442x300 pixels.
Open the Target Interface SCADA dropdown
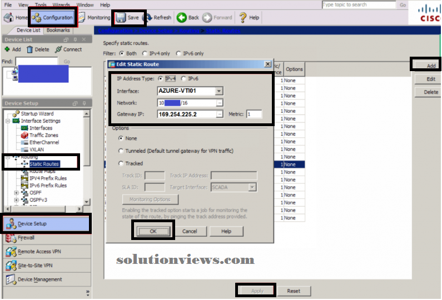(x=252, y=187)
